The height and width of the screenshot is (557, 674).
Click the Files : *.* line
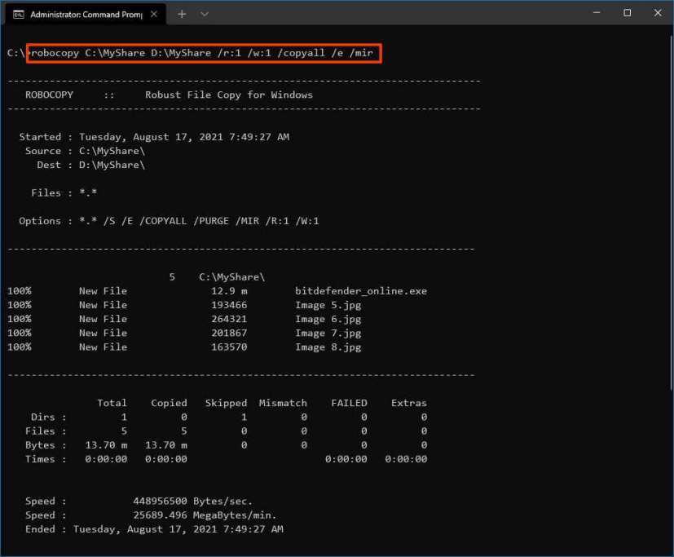64,193
